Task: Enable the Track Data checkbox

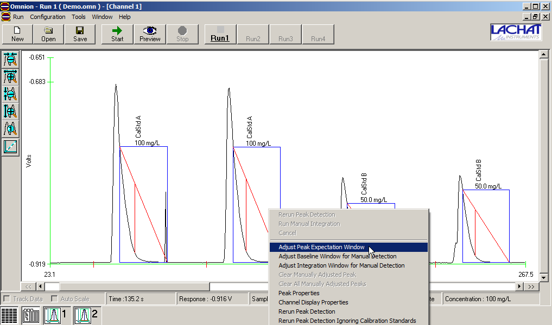Action: pyautogui.click(x=8, y=298)
